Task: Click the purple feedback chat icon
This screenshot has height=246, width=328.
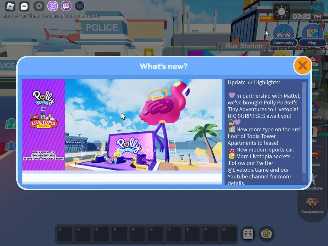Action: (x=53, y=6)
